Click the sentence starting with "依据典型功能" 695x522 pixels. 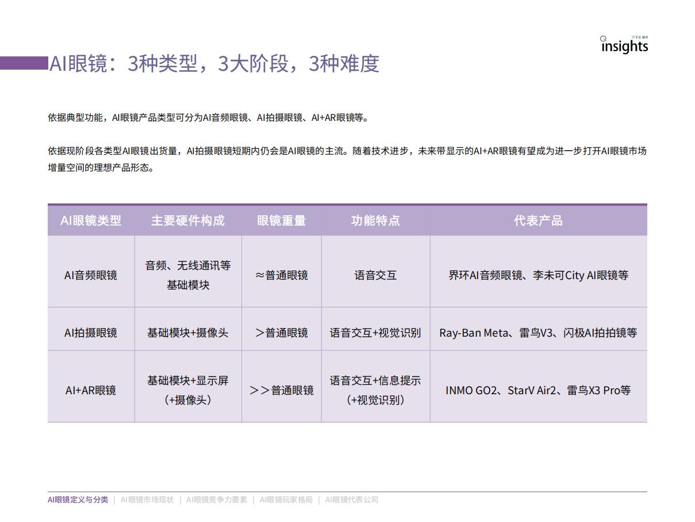click(208, 118)
